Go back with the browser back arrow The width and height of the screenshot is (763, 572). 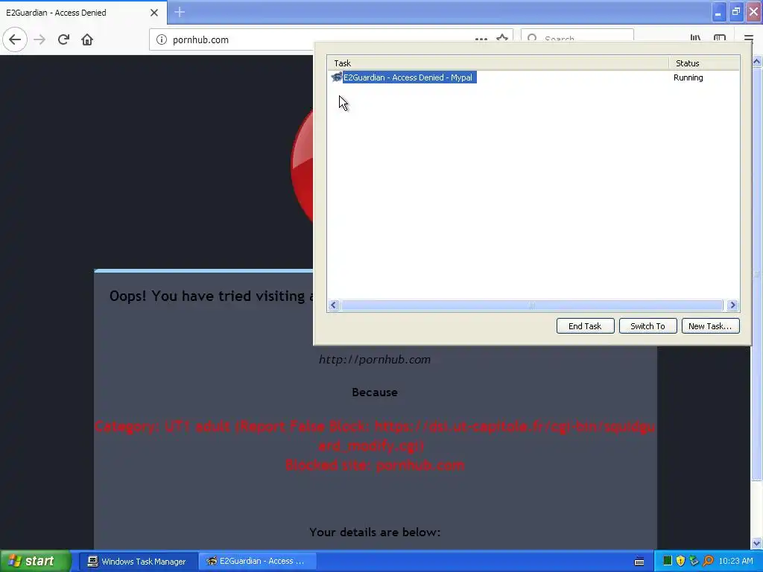15,39
